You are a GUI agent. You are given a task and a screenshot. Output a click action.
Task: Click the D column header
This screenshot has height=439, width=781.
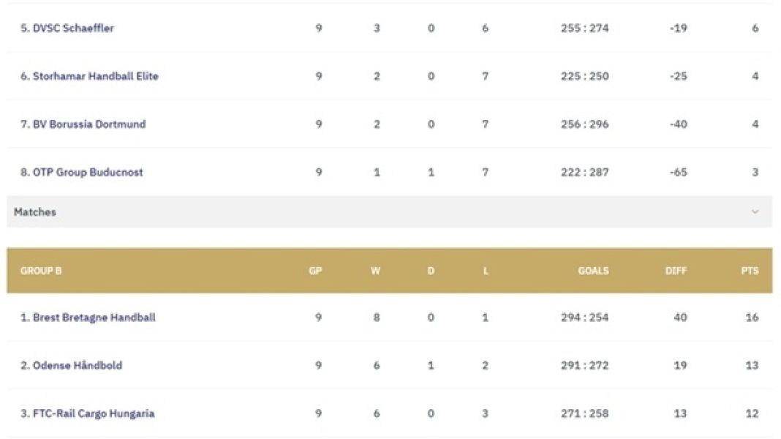(431, 271)
